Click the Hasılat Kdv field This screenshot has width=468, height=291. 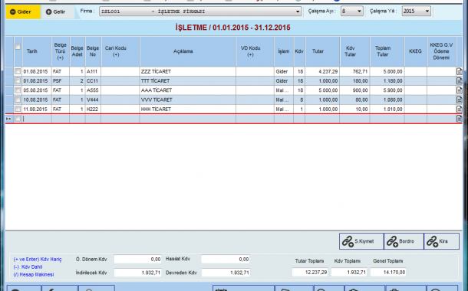(x=226, y=259)
